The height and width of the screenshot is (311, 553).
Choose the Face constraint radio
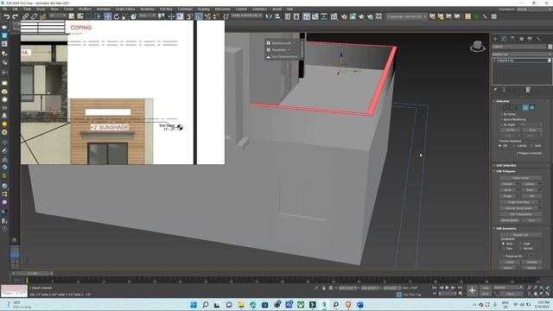[x=503, y=249]
